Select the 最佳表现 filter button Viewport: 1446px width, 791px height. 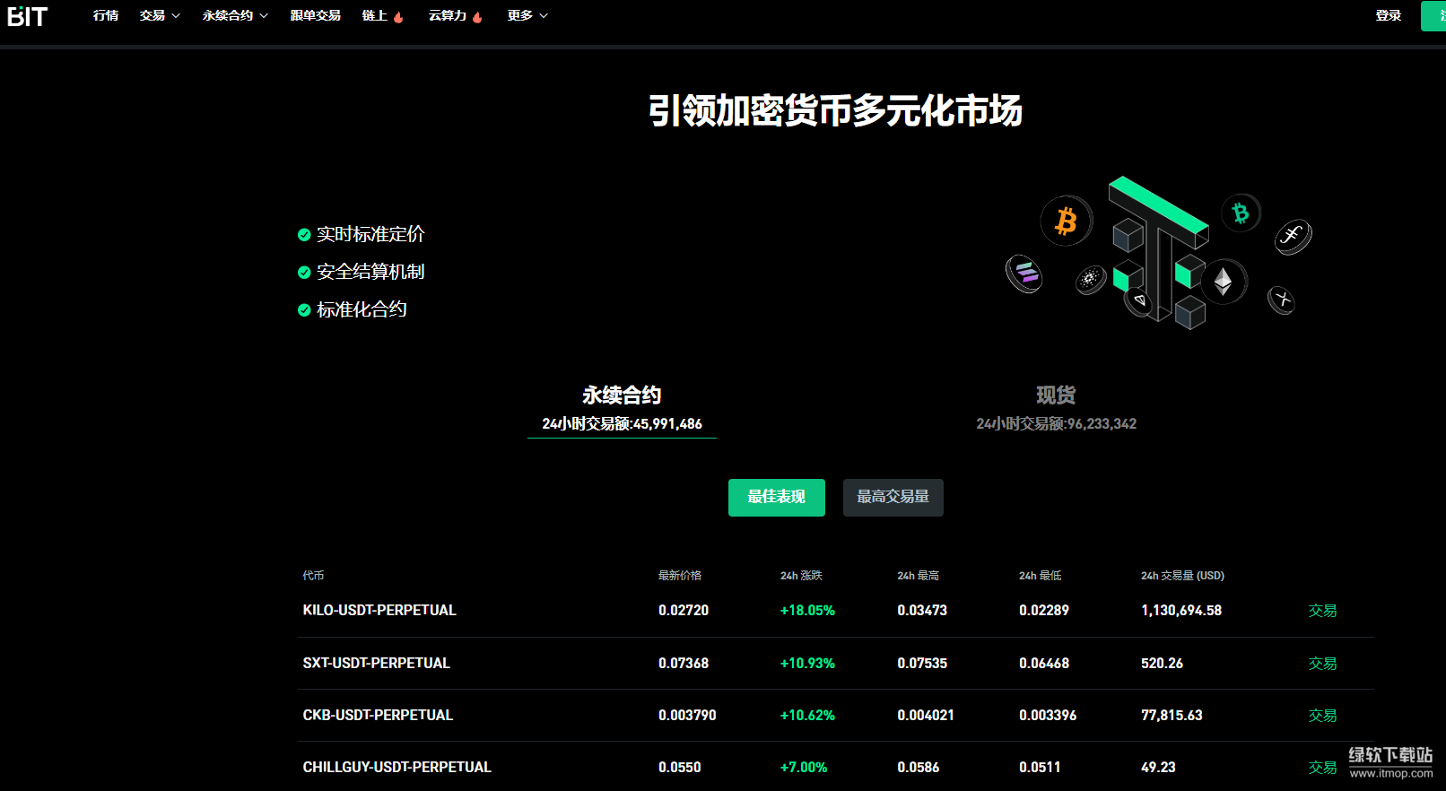coord(776,497)
